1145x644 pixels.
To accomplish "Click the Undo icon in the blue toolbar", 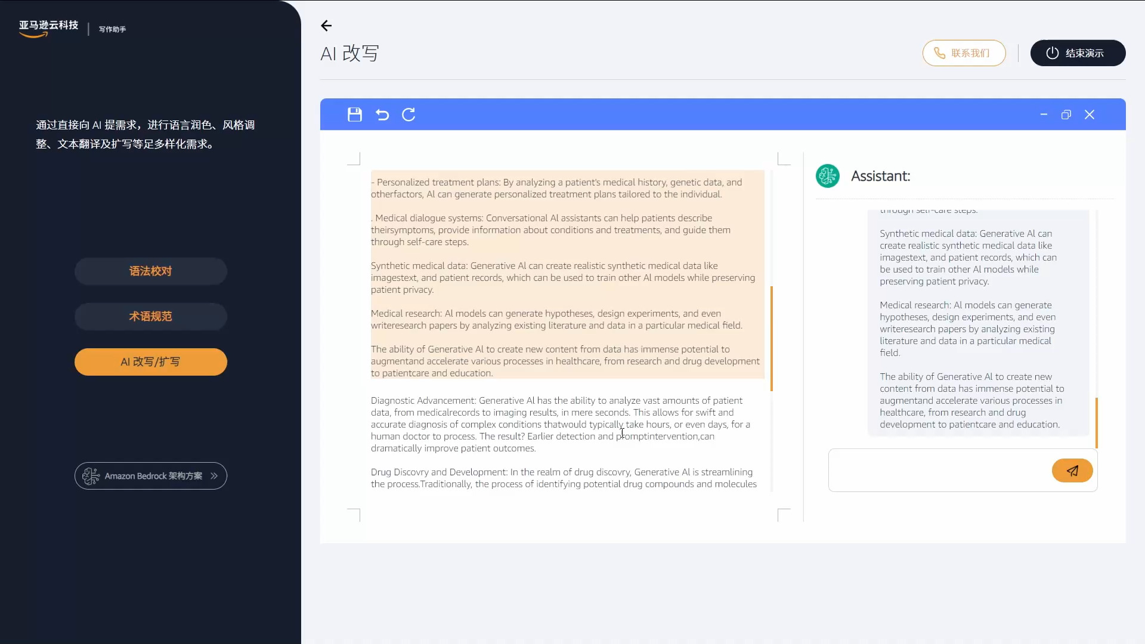I will [x=382, y=114].
